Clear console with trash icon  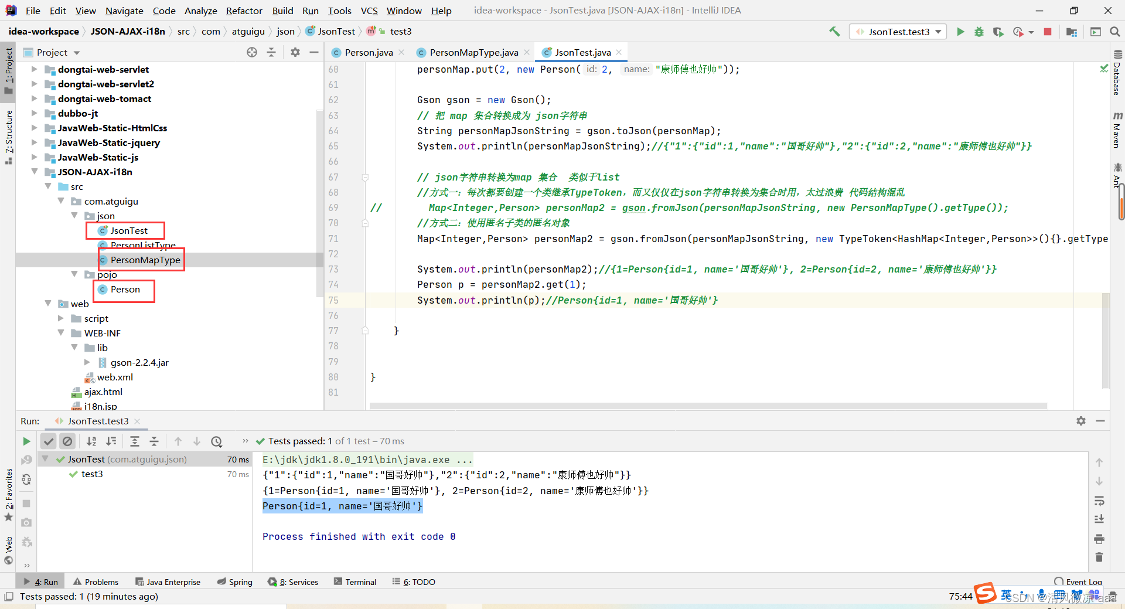(x=1099, y=557)
